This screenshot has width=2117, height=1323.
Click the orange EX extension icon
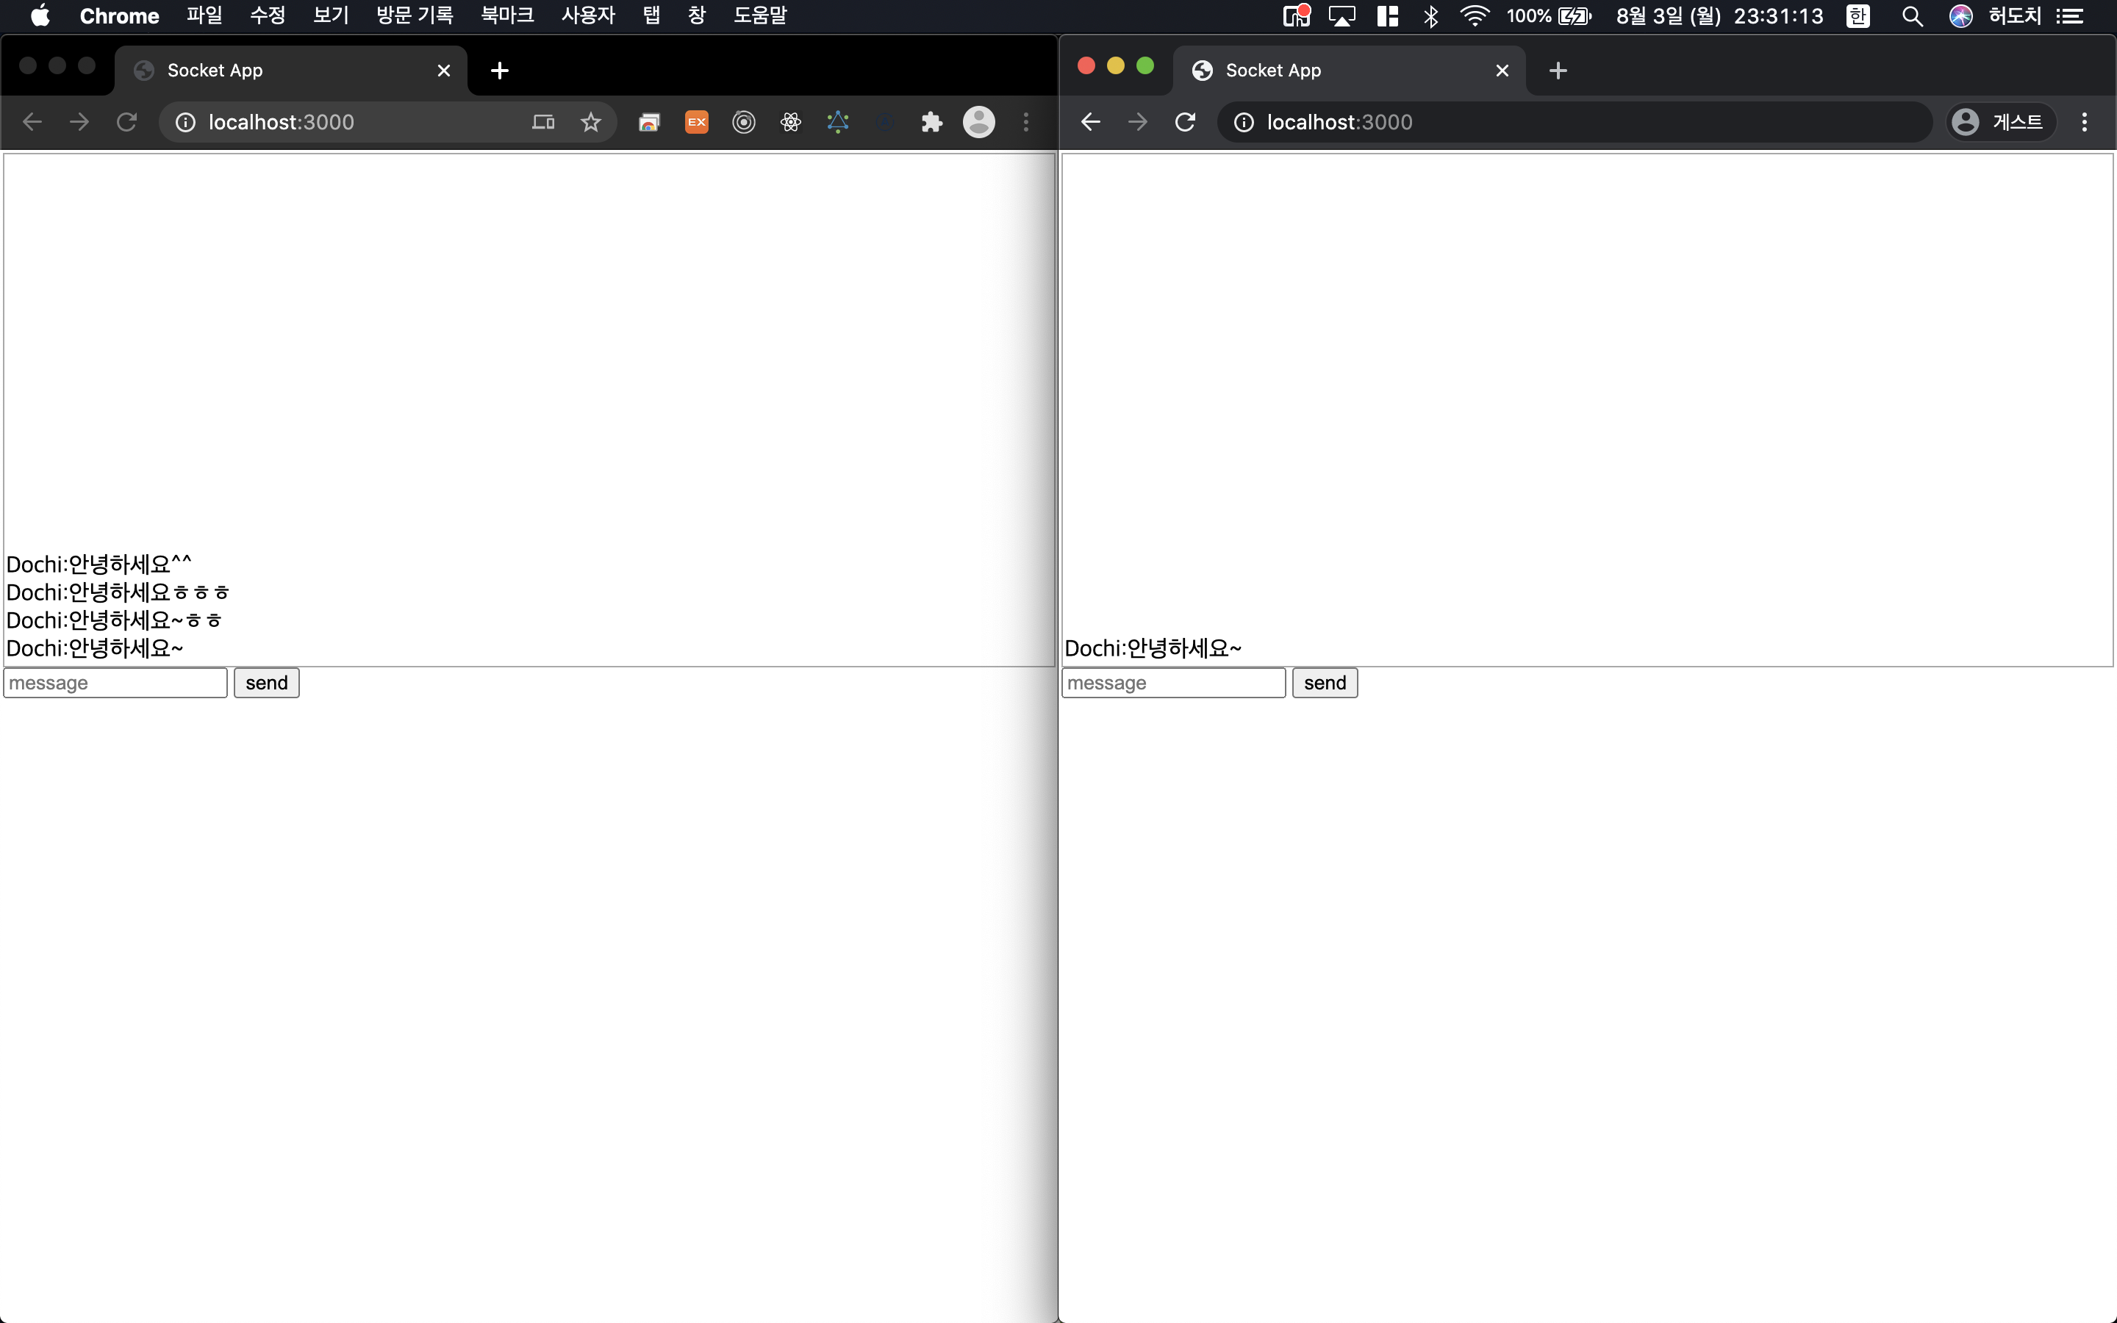[x=696, y=121]
